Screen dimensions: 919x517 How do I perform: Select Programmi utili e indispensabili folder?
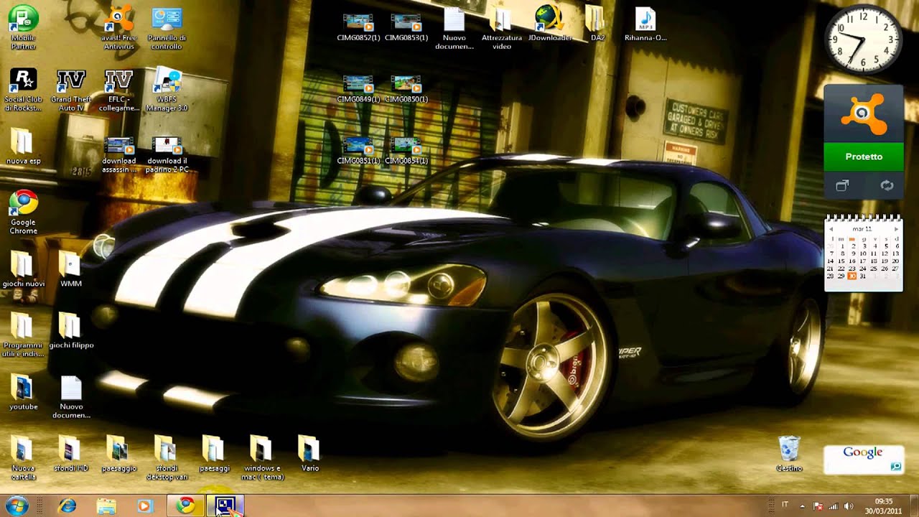tap(23, 335)
